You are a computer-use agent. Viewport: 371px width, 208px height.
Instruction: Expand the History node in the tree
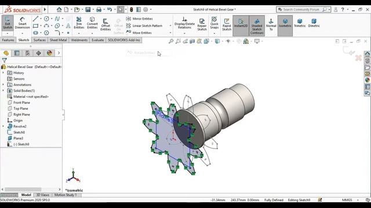pyautogui.click(x=3, y=73)
